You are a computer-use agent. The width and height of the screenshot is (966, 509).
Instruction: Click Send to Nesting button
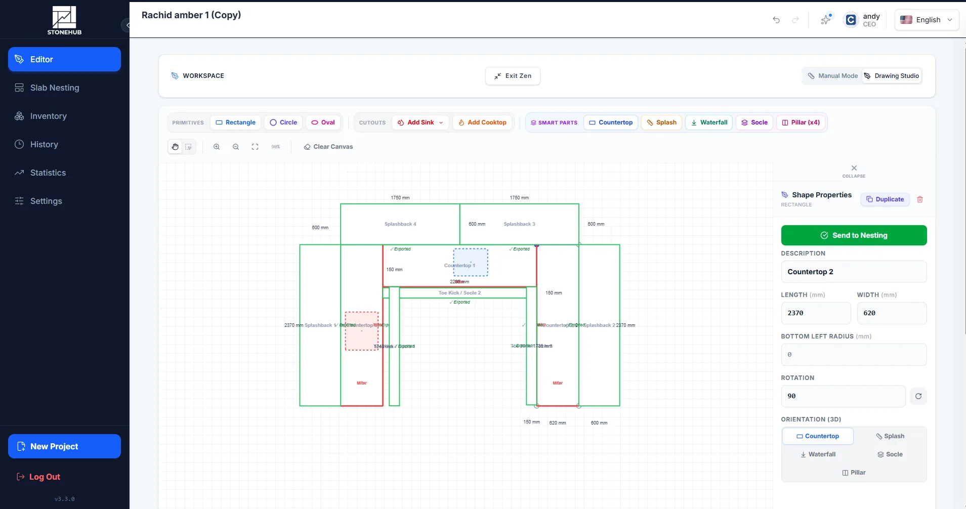[854, 235]
